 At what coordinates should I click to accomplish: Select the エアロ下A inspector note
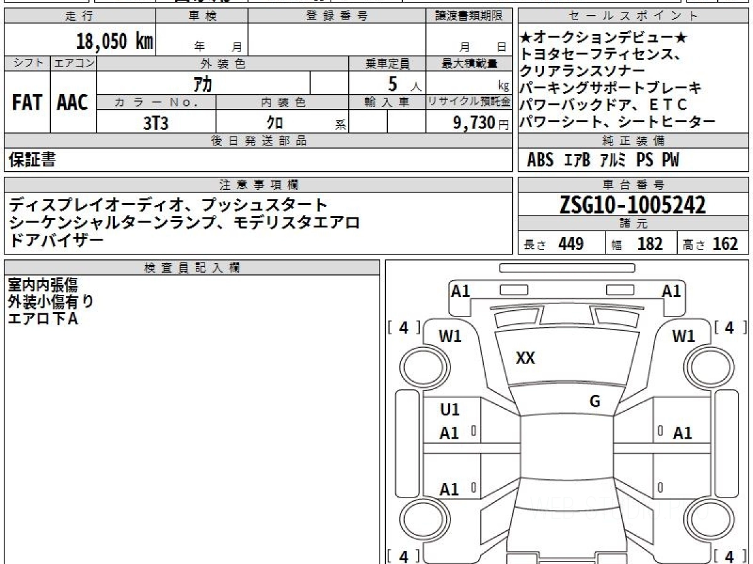pyautogui.click(x=43, y=319)
